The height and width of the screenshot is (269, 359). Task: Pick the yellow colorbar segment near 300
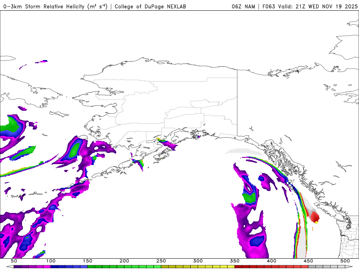(x=198, y=267)
